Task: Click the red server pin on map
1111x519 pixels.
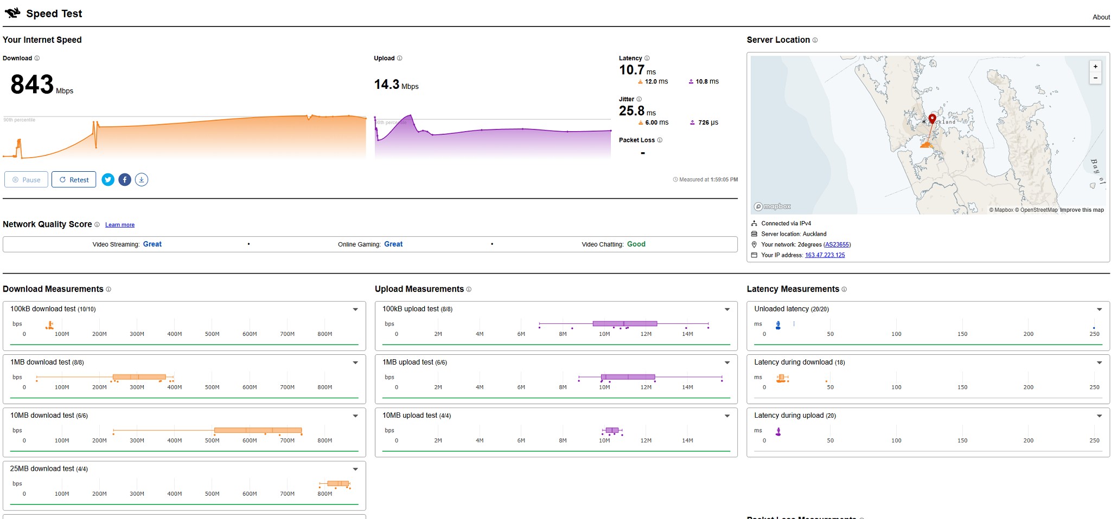Action: click(932, 119)
